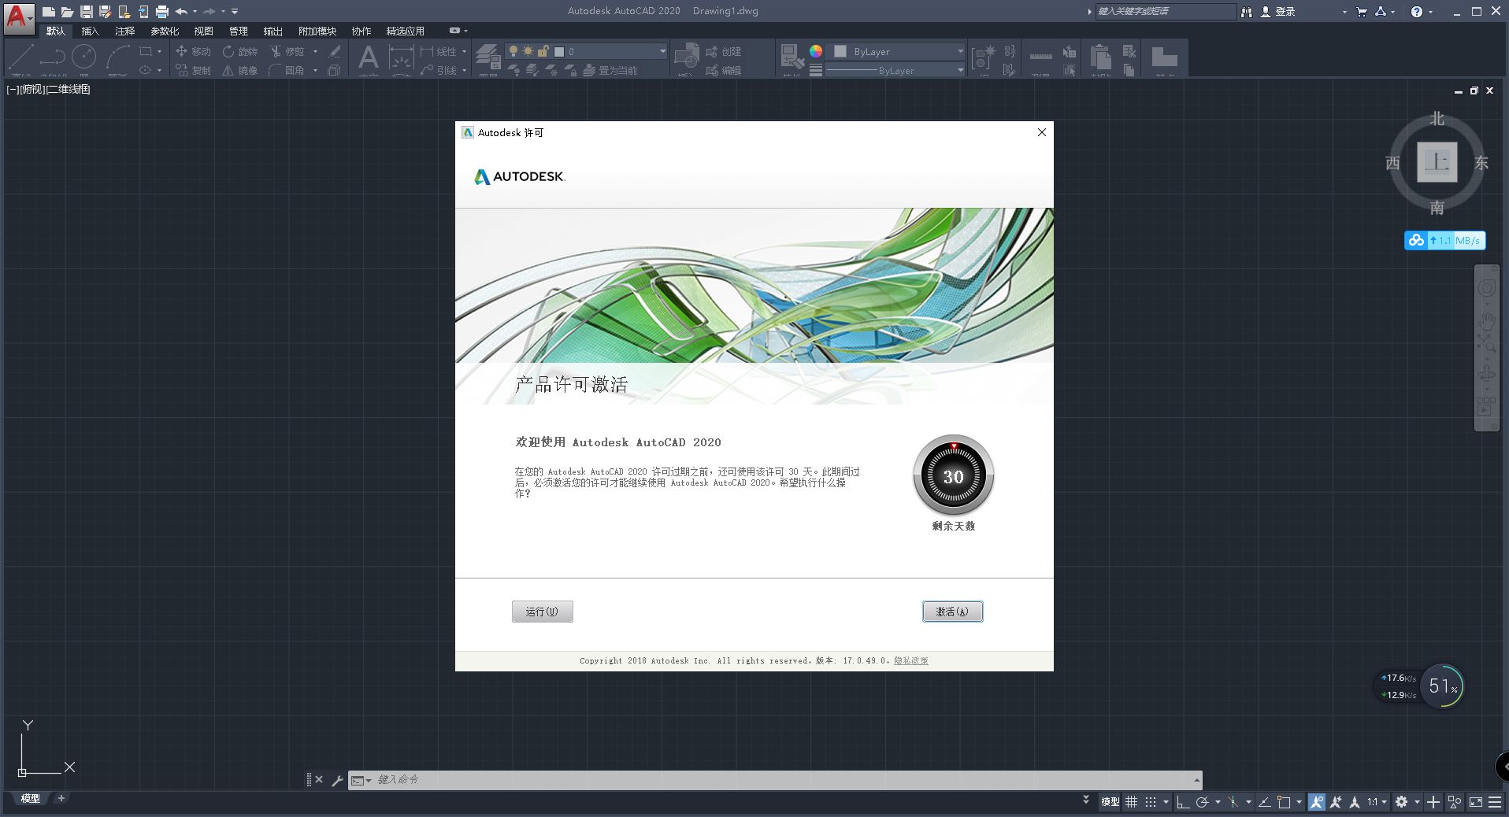This screenshot has width=1509, height=817.
Task: Click the Undo arrow icon
Action: [x=182, y=12]
